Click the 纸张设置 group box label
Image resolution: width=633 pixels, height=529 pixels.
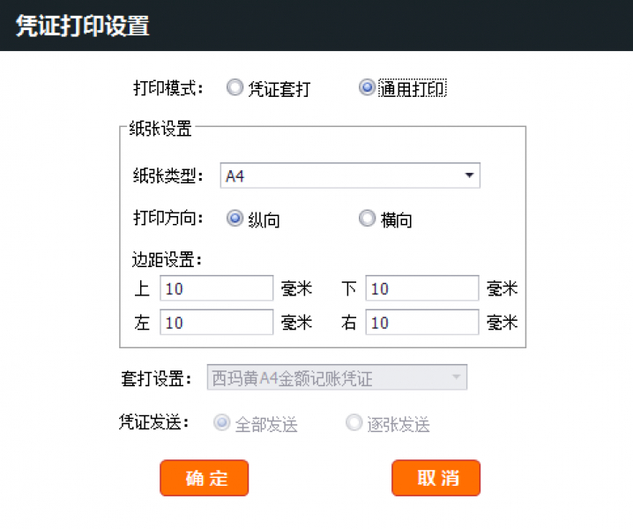160,130
